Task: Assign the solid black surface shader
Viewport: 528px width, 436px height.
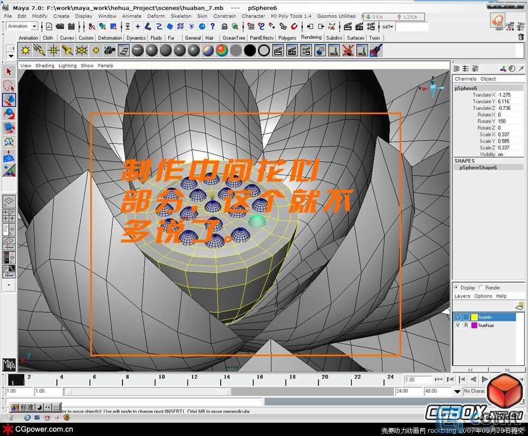Action: [x=250, y=51]
